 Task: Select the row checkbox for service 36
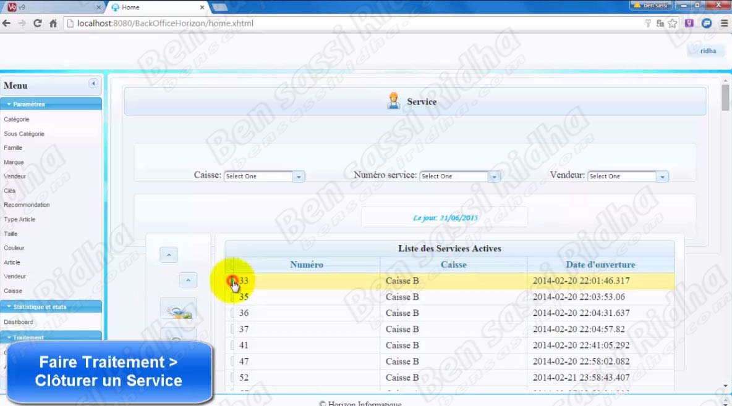point(233,313)
